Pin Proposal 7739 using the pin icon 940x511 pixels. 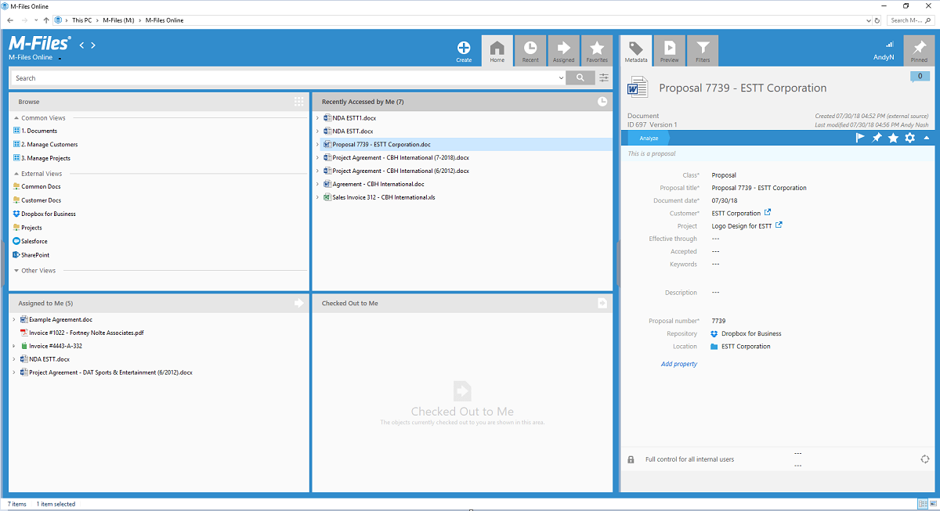coord(875,137)
